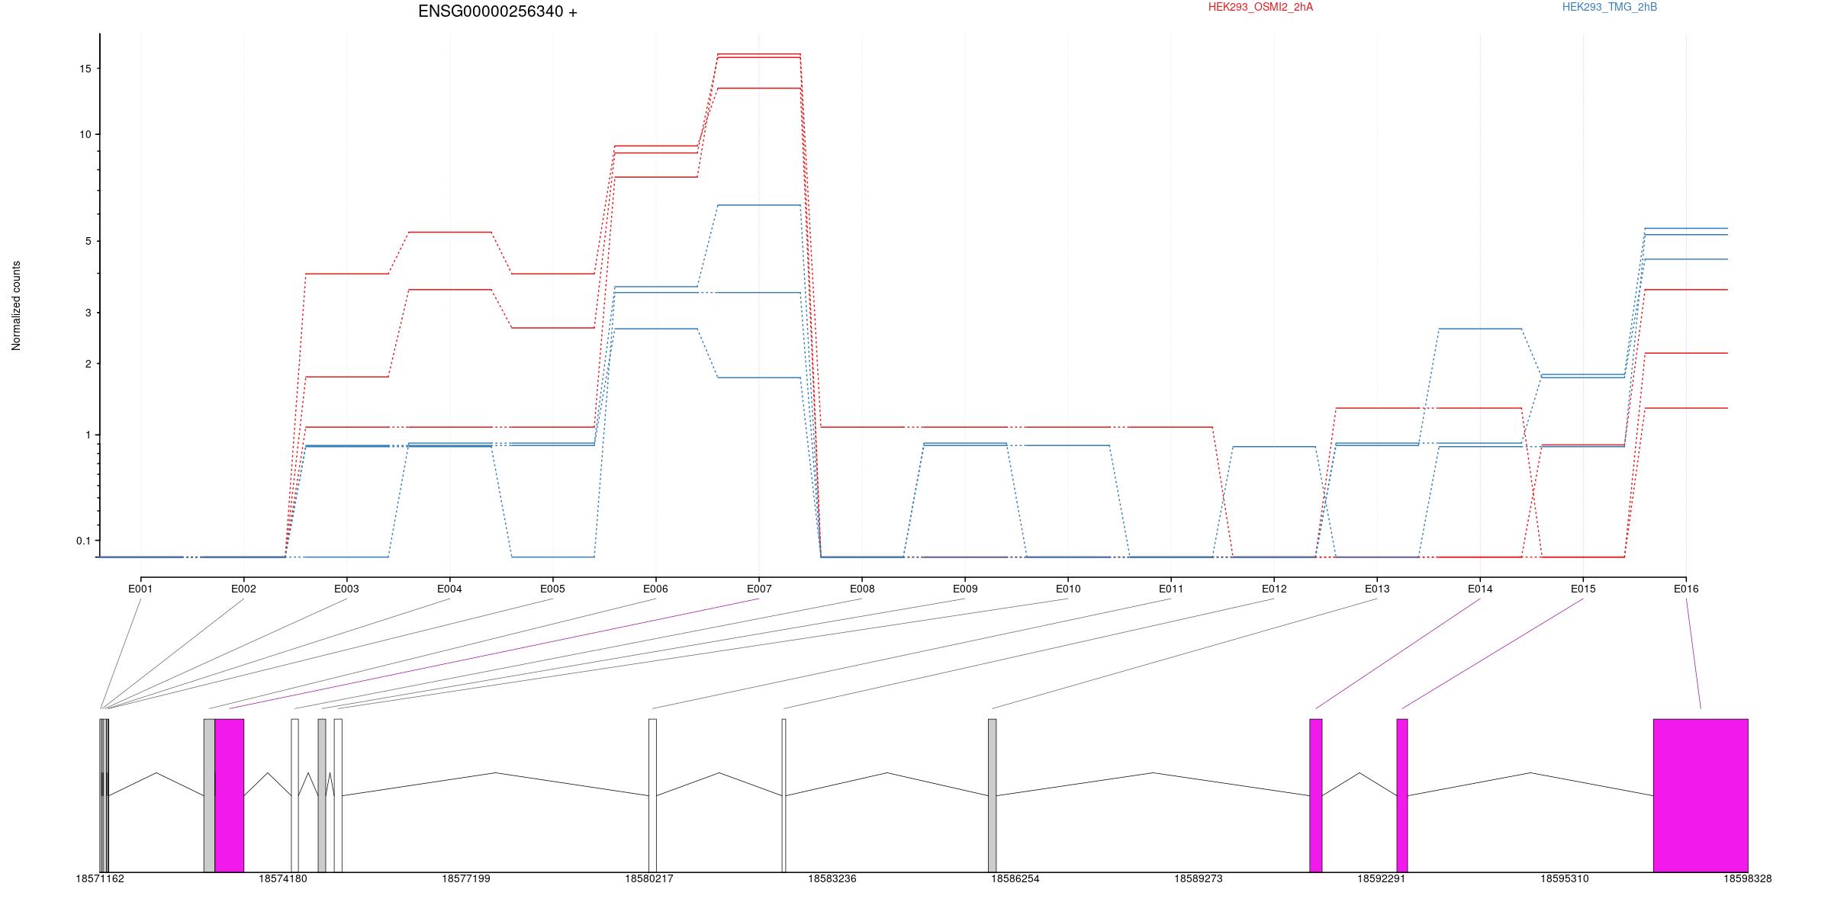
Task: Click exon label E004
Action: tap(449, 589)
